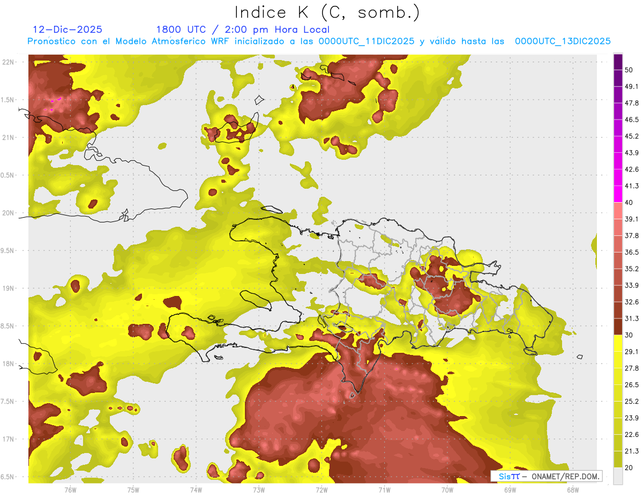
Task: Click the 76W longitude label
Action: [70, 489]
